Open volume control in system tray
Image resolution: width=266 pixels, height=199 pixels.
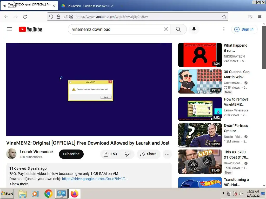pos(241,193)
